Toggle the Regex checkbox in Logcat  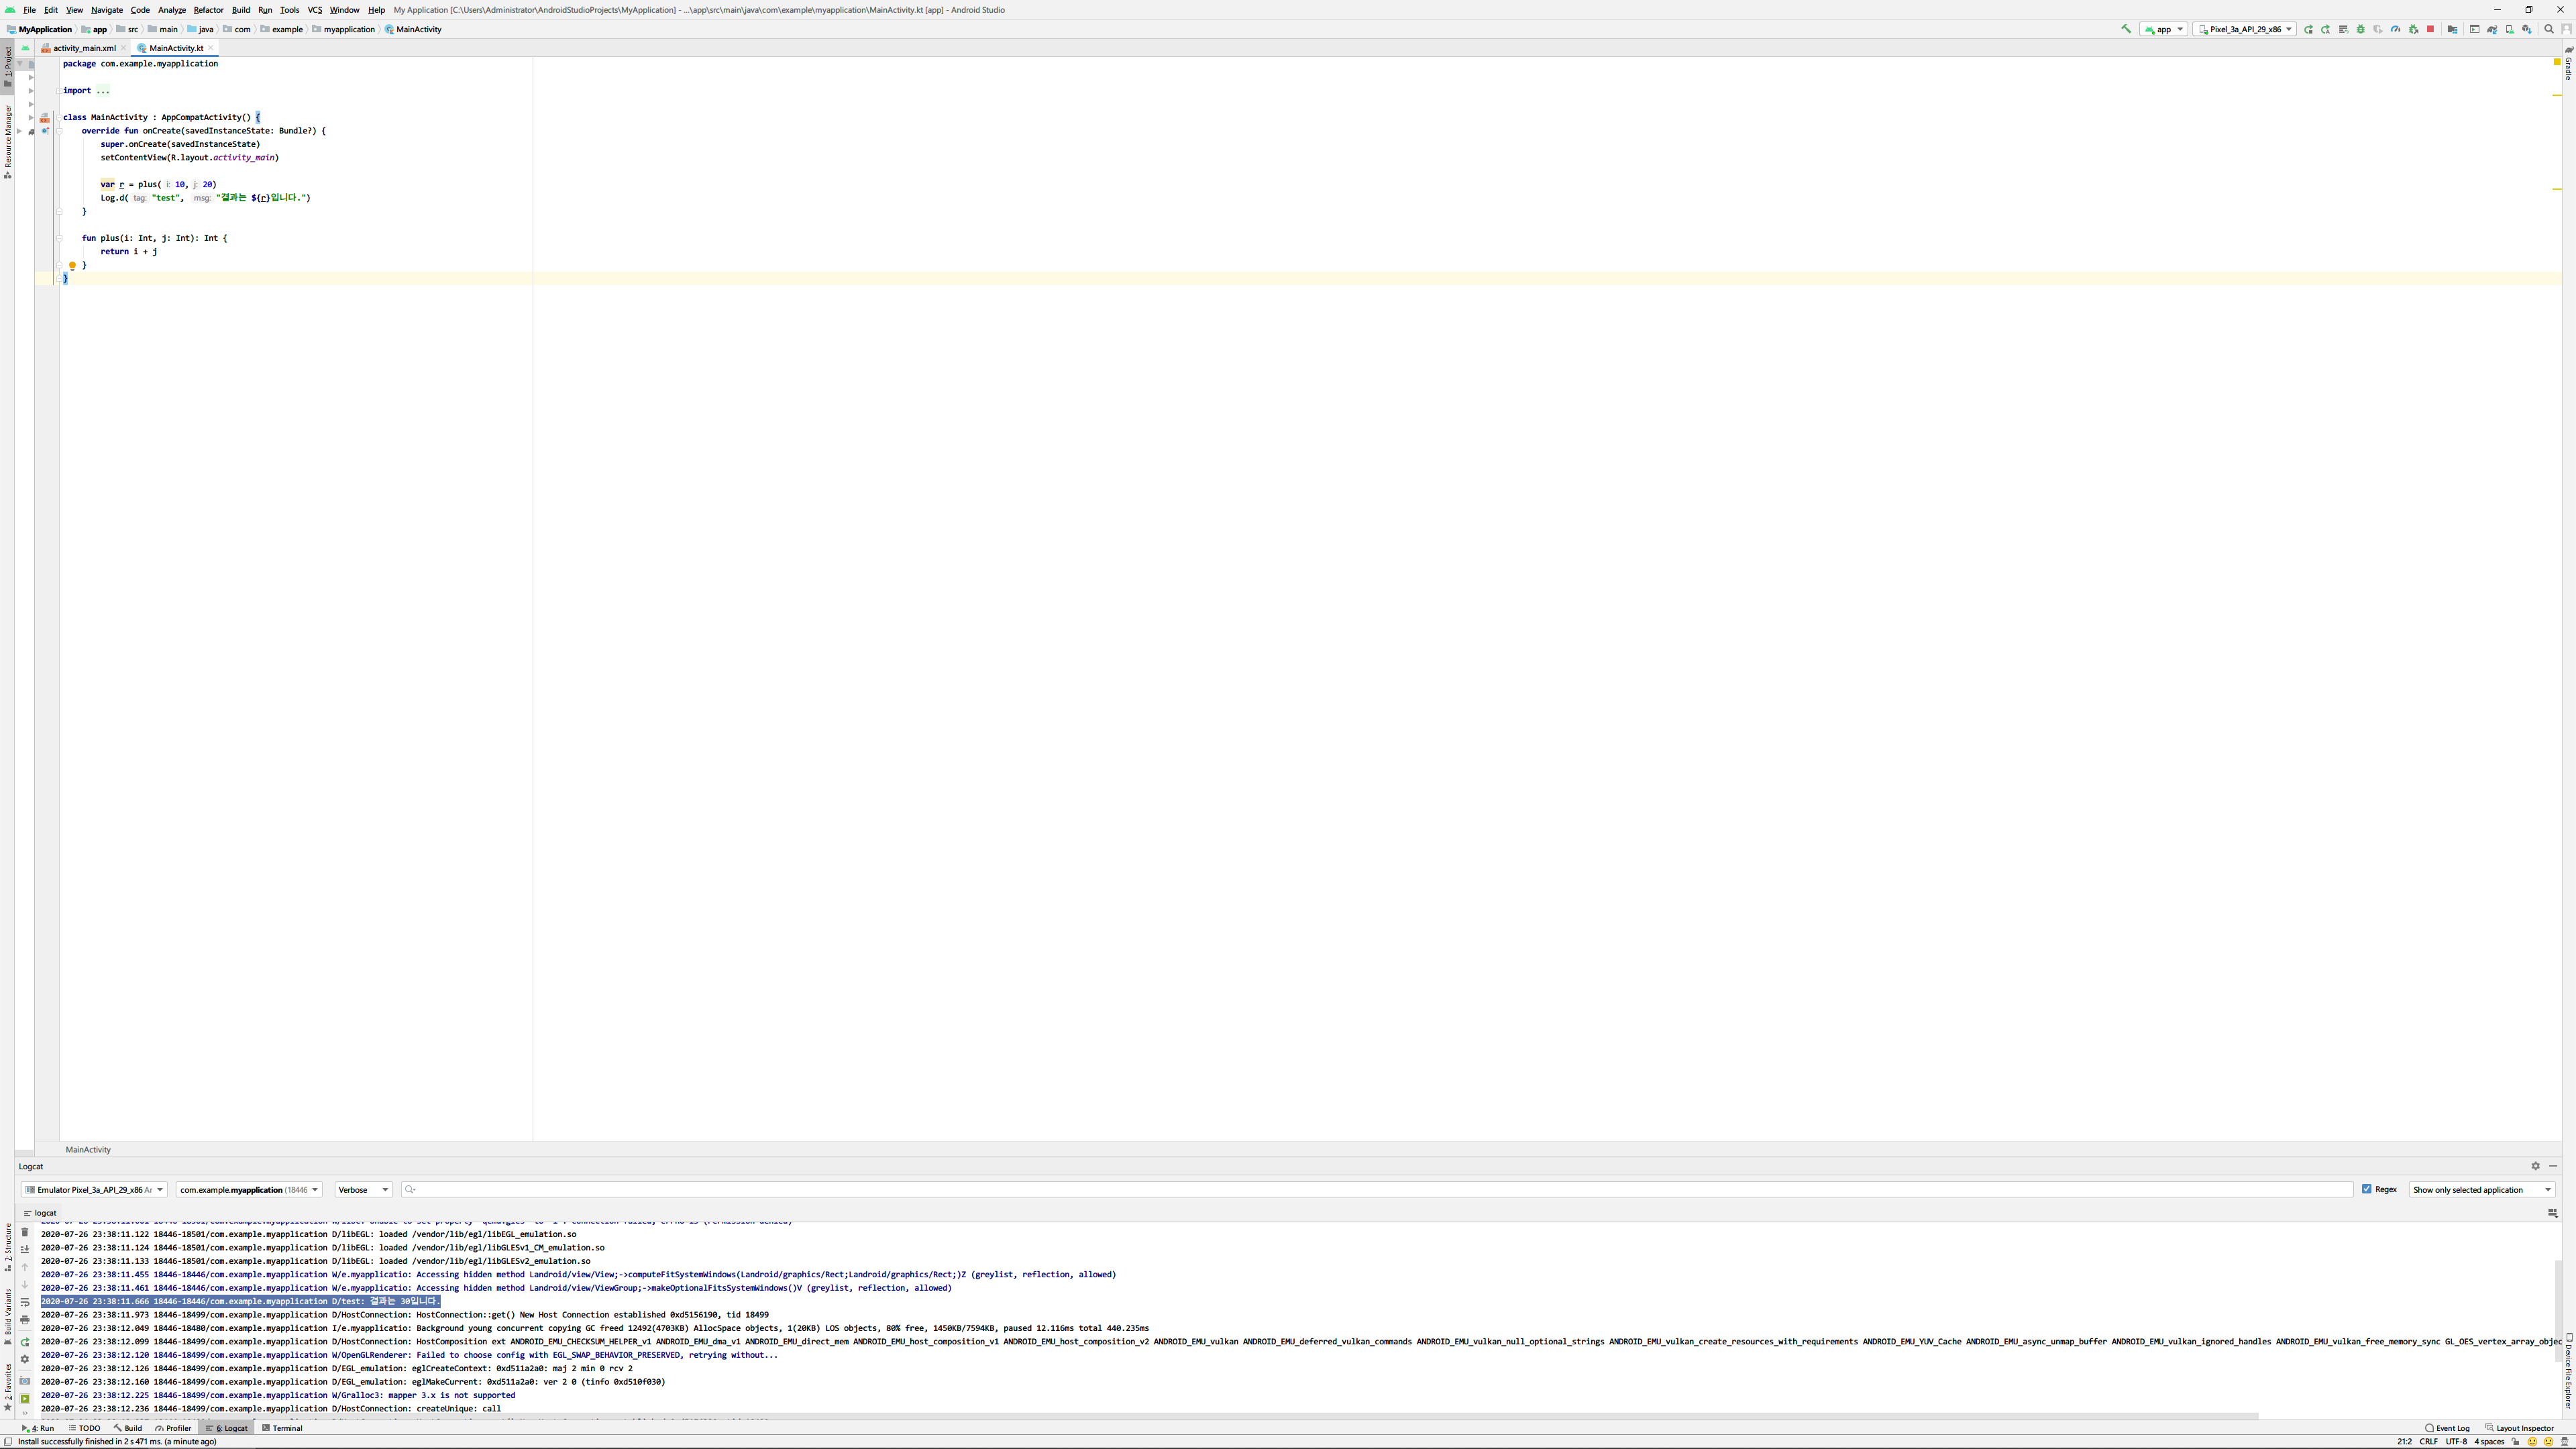click(x=2367, y=1189)
